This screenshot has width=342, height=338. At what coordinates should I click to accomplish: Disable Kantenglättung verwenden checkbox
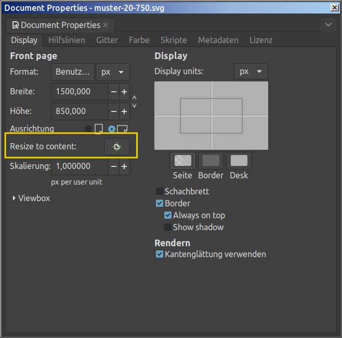(x=160, y=255)
